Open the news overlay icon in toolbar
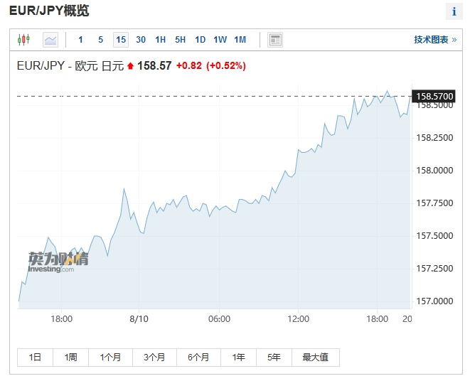Screen dimensions: 470x381 (275, 40)
